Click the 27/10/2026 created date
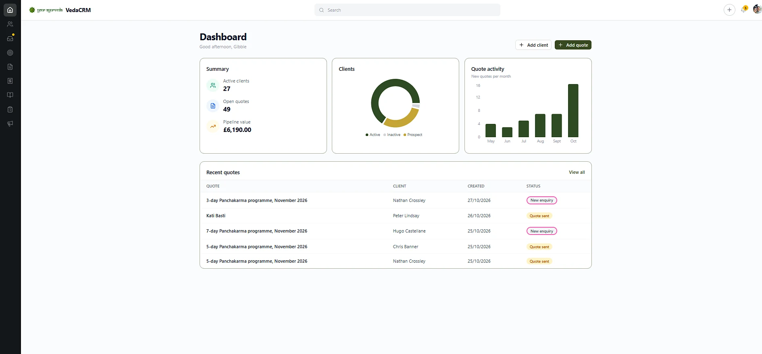Screen dimensions: 762x354 [479, 200]
